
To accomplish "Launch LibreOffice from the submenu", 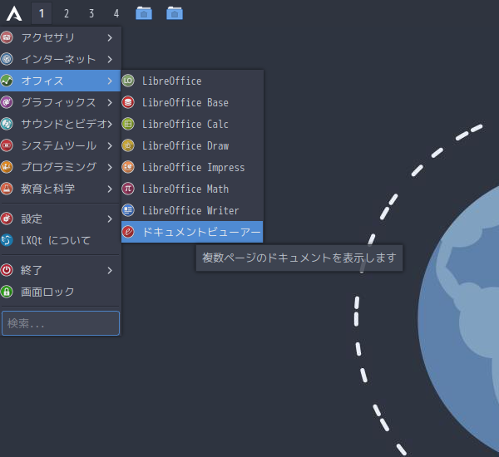I will pyautogui.click(x=192, y=81).
